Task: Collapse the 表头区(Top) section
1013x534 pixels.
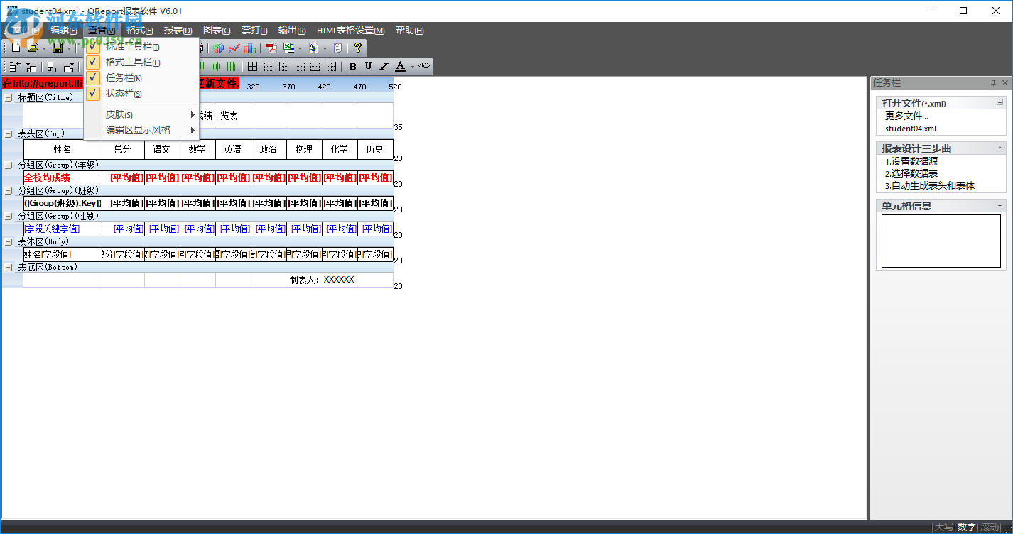Action: tap(9, 133)
